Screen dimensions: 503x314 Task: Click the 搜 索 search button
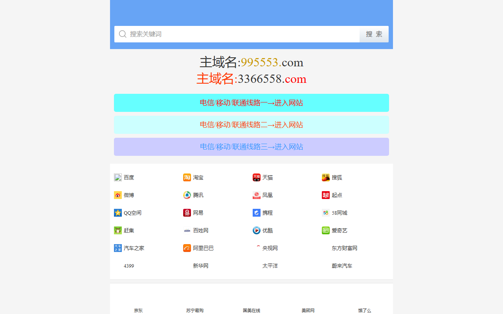point(374,34)
